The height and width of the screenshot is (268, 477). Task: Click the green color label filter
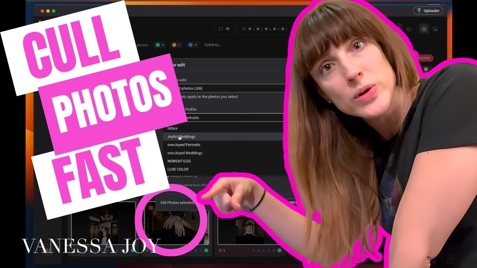coord(158,45)
